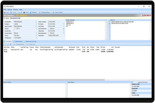Click the Undo toolbar button
Viewport: 155px width, 103px height.
pos(13,12)
